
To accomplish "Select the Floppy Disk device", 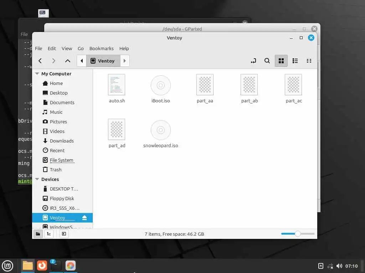I will 62,198.
